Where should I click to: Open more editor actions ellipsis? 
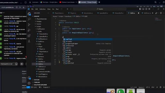click(x=164, y=13)
